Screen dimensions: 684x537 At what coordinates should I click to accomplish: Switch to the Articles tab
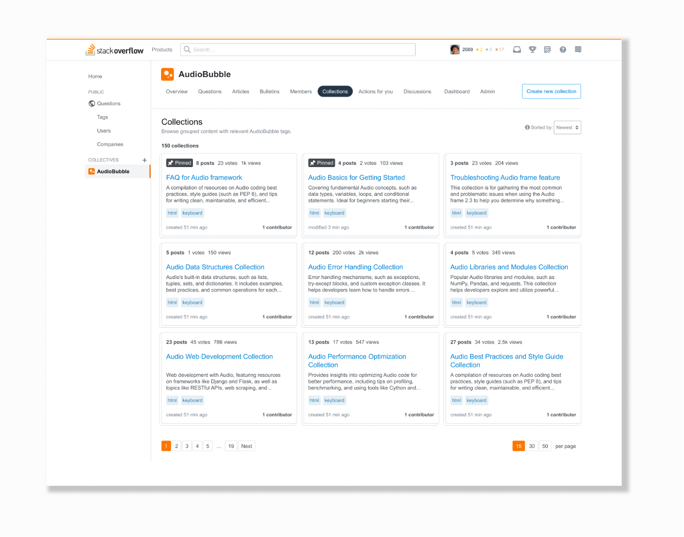click(x=241, y=91)
